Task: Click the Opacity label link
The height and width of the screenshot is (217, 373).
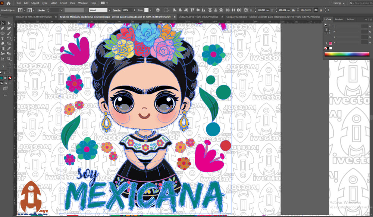Action: pos(116,10)
